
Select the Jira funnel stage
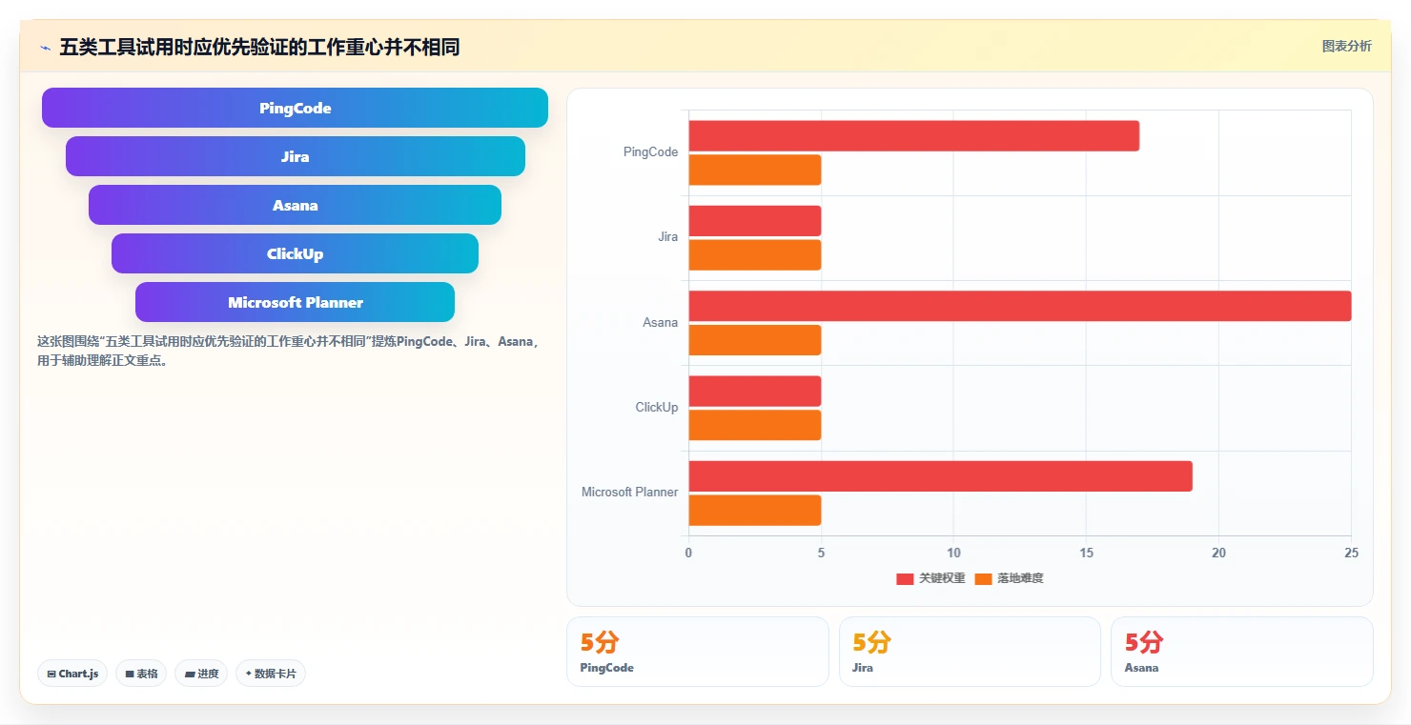point(296,156)
